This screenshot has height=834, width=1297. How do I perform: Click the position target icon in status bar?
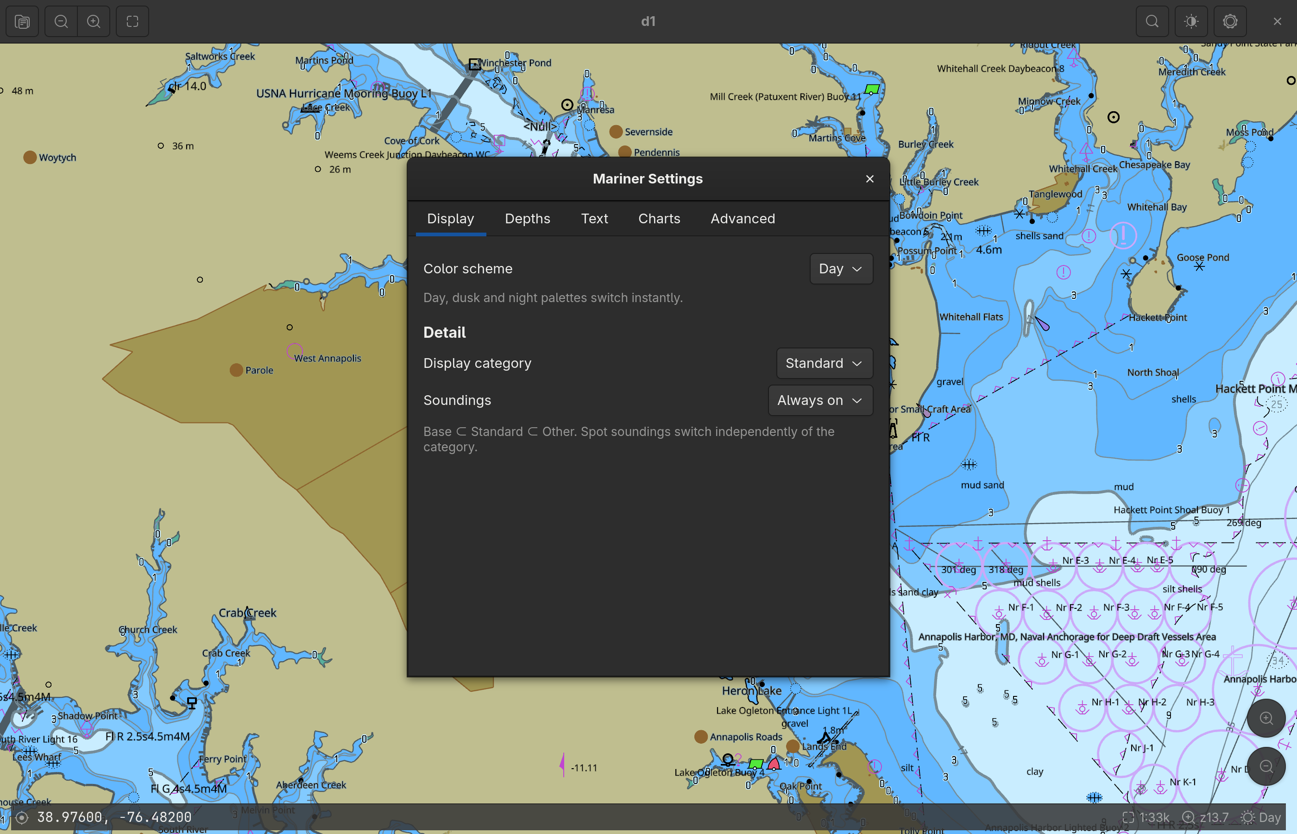[x=22, y=817]
